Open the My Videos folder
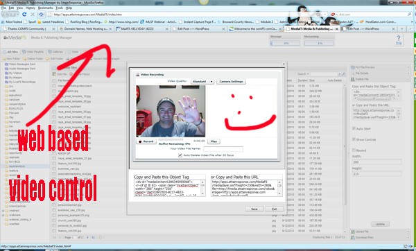Image resolution: width=416 pixels, height=251 pixels. pyautogui.click(x=15, y=73)
